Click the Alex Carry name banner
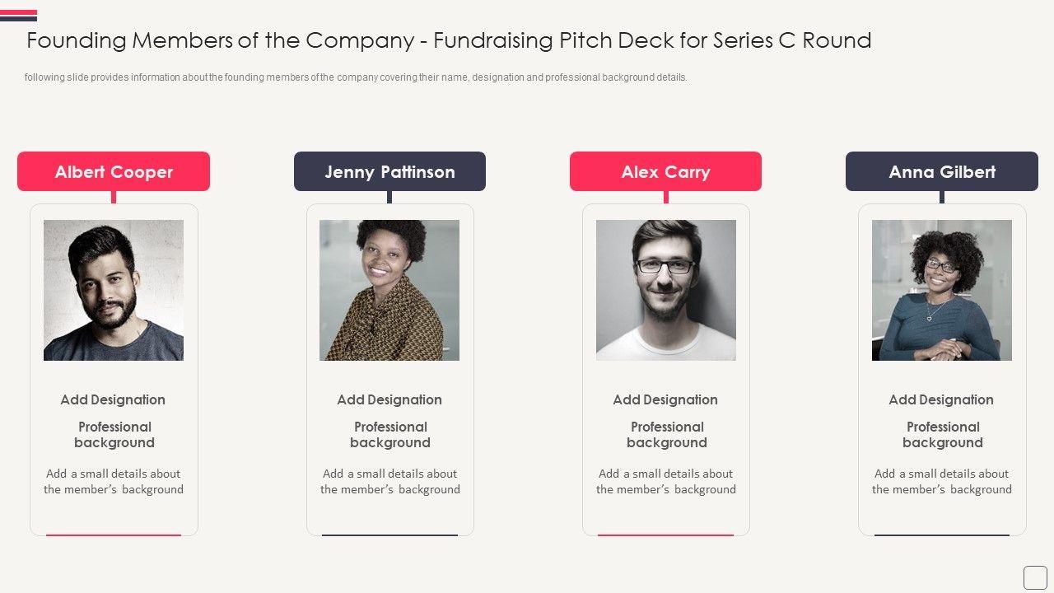The width and height of the screenshot is (1054, 593). [665, 171]
